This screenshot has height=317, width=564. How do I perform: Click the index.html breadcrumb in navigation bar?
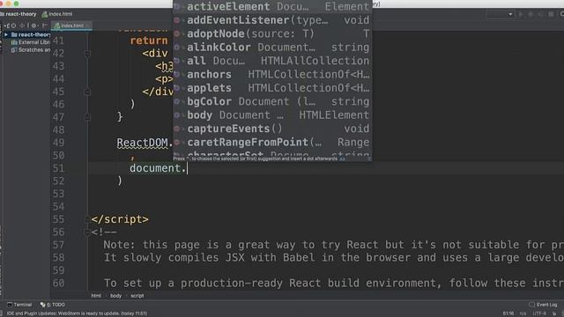coord(57,14)
